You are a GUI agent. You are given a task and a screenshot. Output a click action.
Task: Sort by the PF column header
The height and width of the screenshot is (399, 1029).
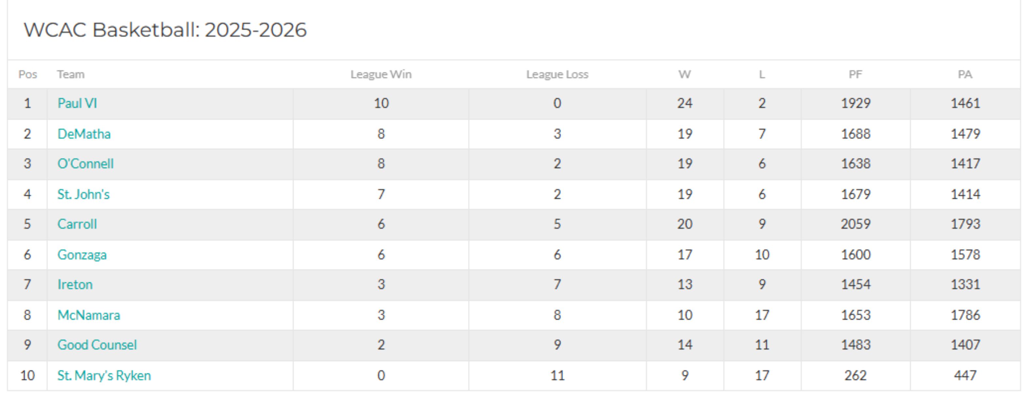[856, 75]
